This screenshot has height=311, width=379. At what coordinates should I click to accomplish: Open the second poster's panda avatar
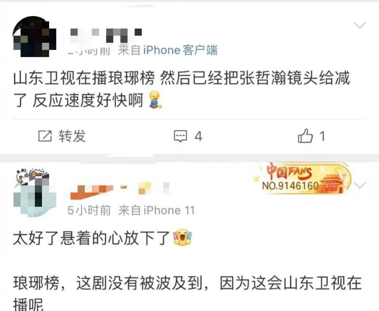click(34, 192)
